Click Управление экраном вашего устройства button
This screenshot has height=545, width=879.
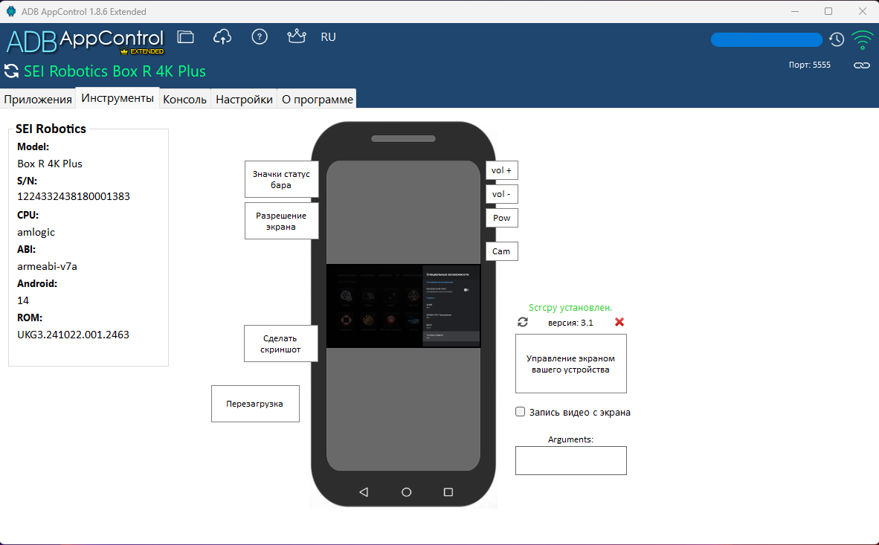[570, 364]
